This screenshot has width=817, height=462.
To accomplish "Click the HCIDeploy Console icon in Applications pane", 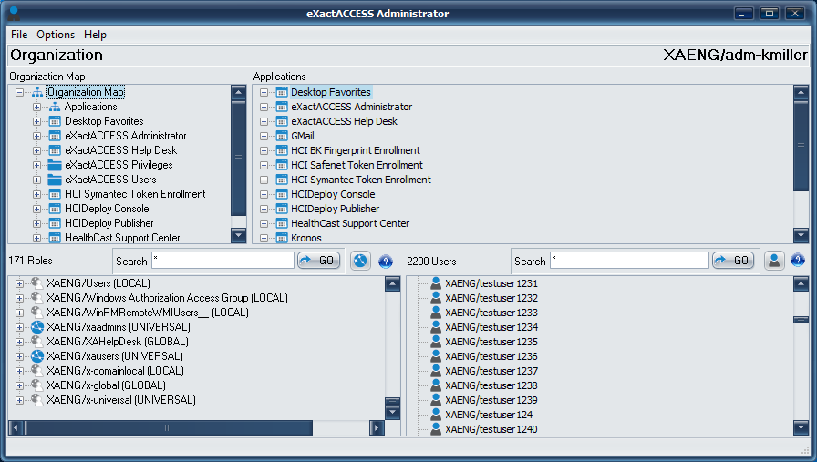I will point(282,194).
